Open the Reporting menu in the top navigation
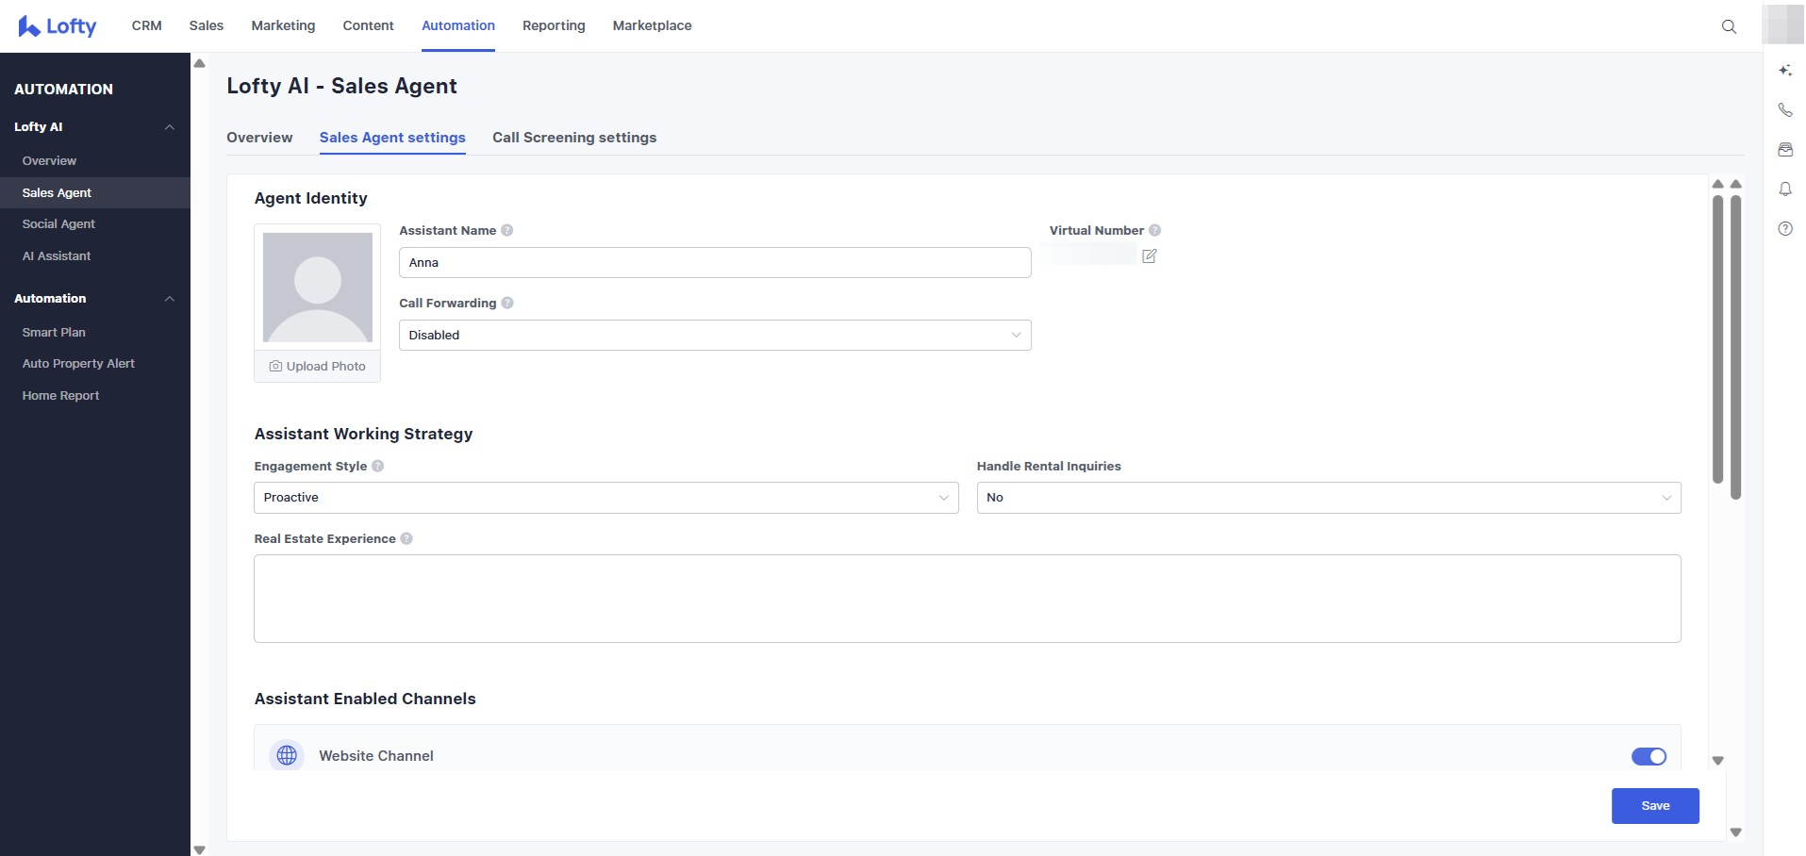 coord(554,26)
